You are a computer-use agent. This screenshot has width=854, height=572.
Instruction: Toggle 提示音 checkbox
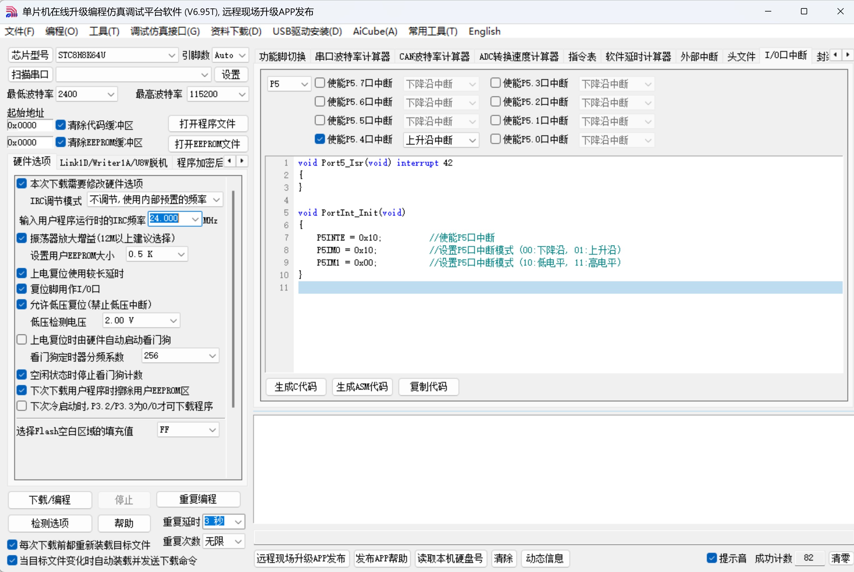point(712,558)
